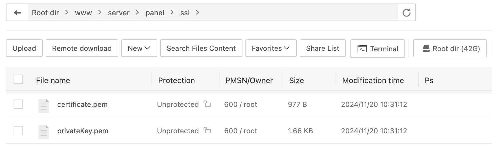Expand the New dropdown menu
Image resolution: width=492 pixels, height=165 pixels.
click(139, 48)
